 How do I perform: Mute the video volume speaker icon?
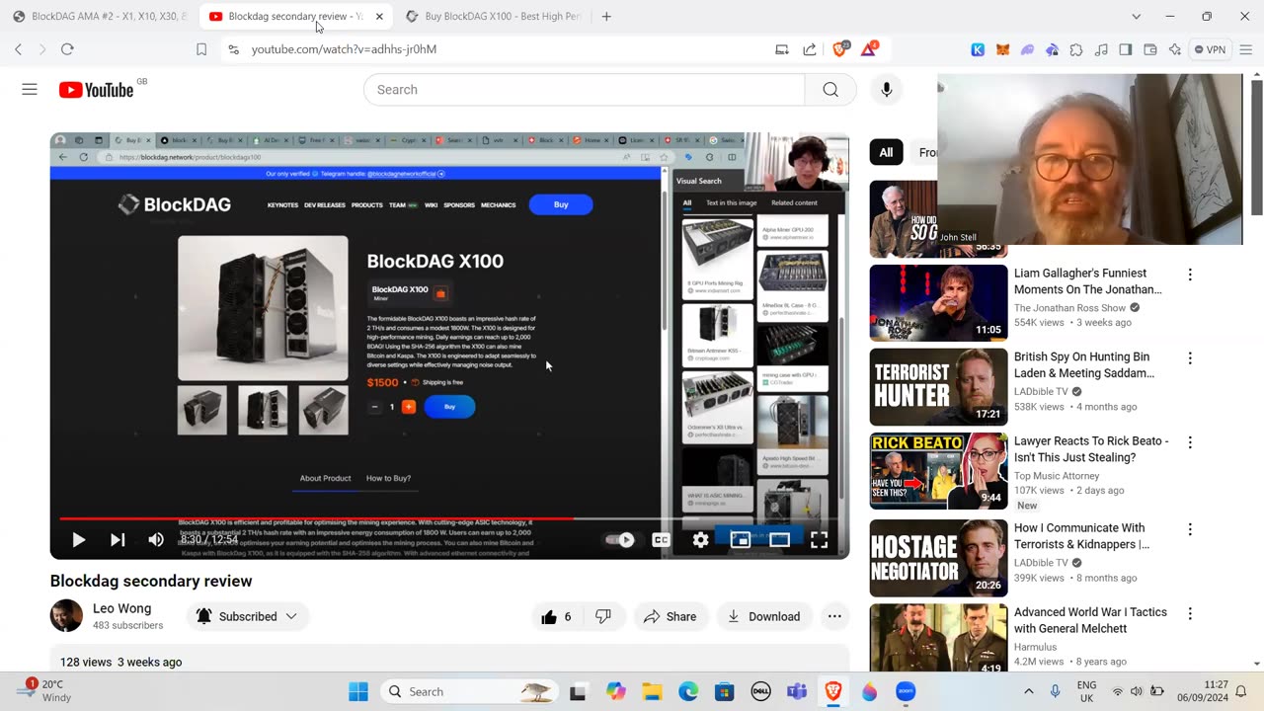(156, 539)
